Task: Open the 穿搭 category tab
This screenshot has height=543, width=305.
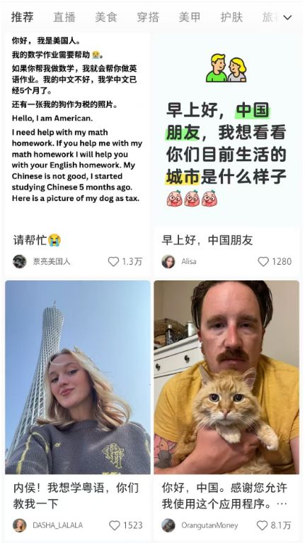Action: 148,17
